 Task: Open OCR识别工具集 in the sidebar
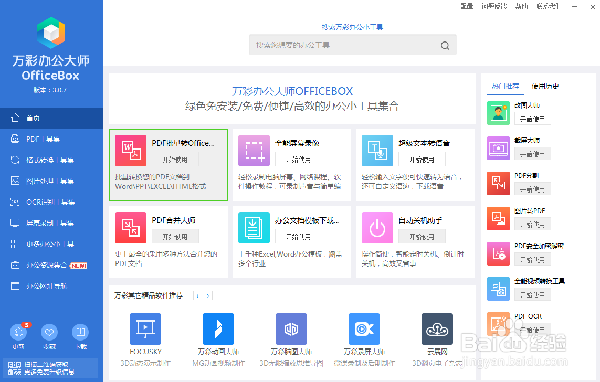pos(51,202)
